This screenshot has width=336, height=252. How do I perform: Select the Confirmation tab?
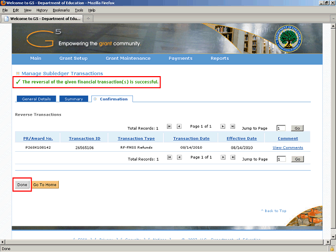pos(112,99)
